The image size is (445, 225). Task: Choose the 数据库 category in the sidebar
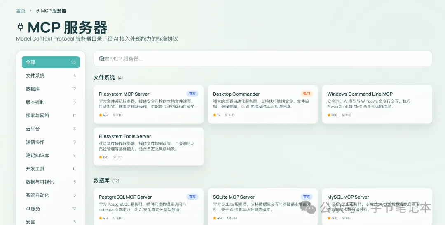pos(51,89)
